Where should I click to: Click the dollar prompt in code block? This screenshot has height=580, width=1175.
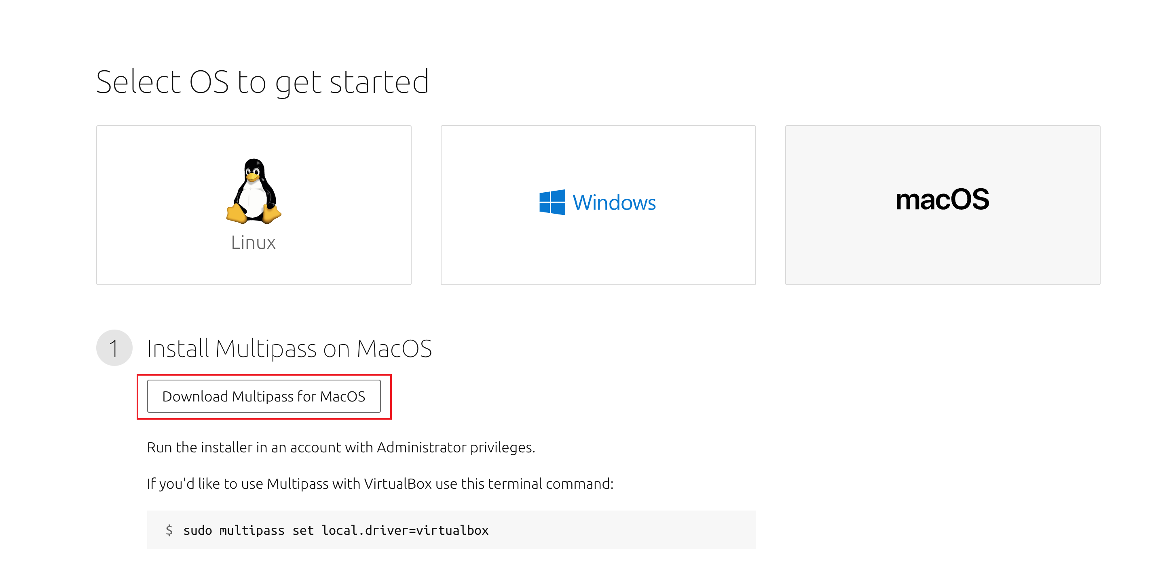169,530
